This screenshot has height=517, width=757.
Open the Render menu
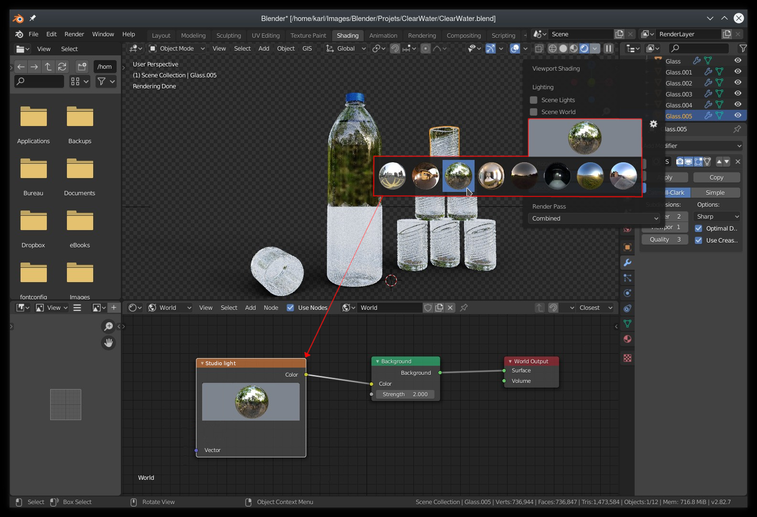(74, 34)
